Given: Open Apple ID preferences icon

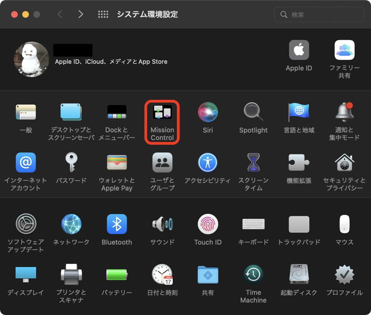Looking at the screenshot, I should (x=299, y=50).
